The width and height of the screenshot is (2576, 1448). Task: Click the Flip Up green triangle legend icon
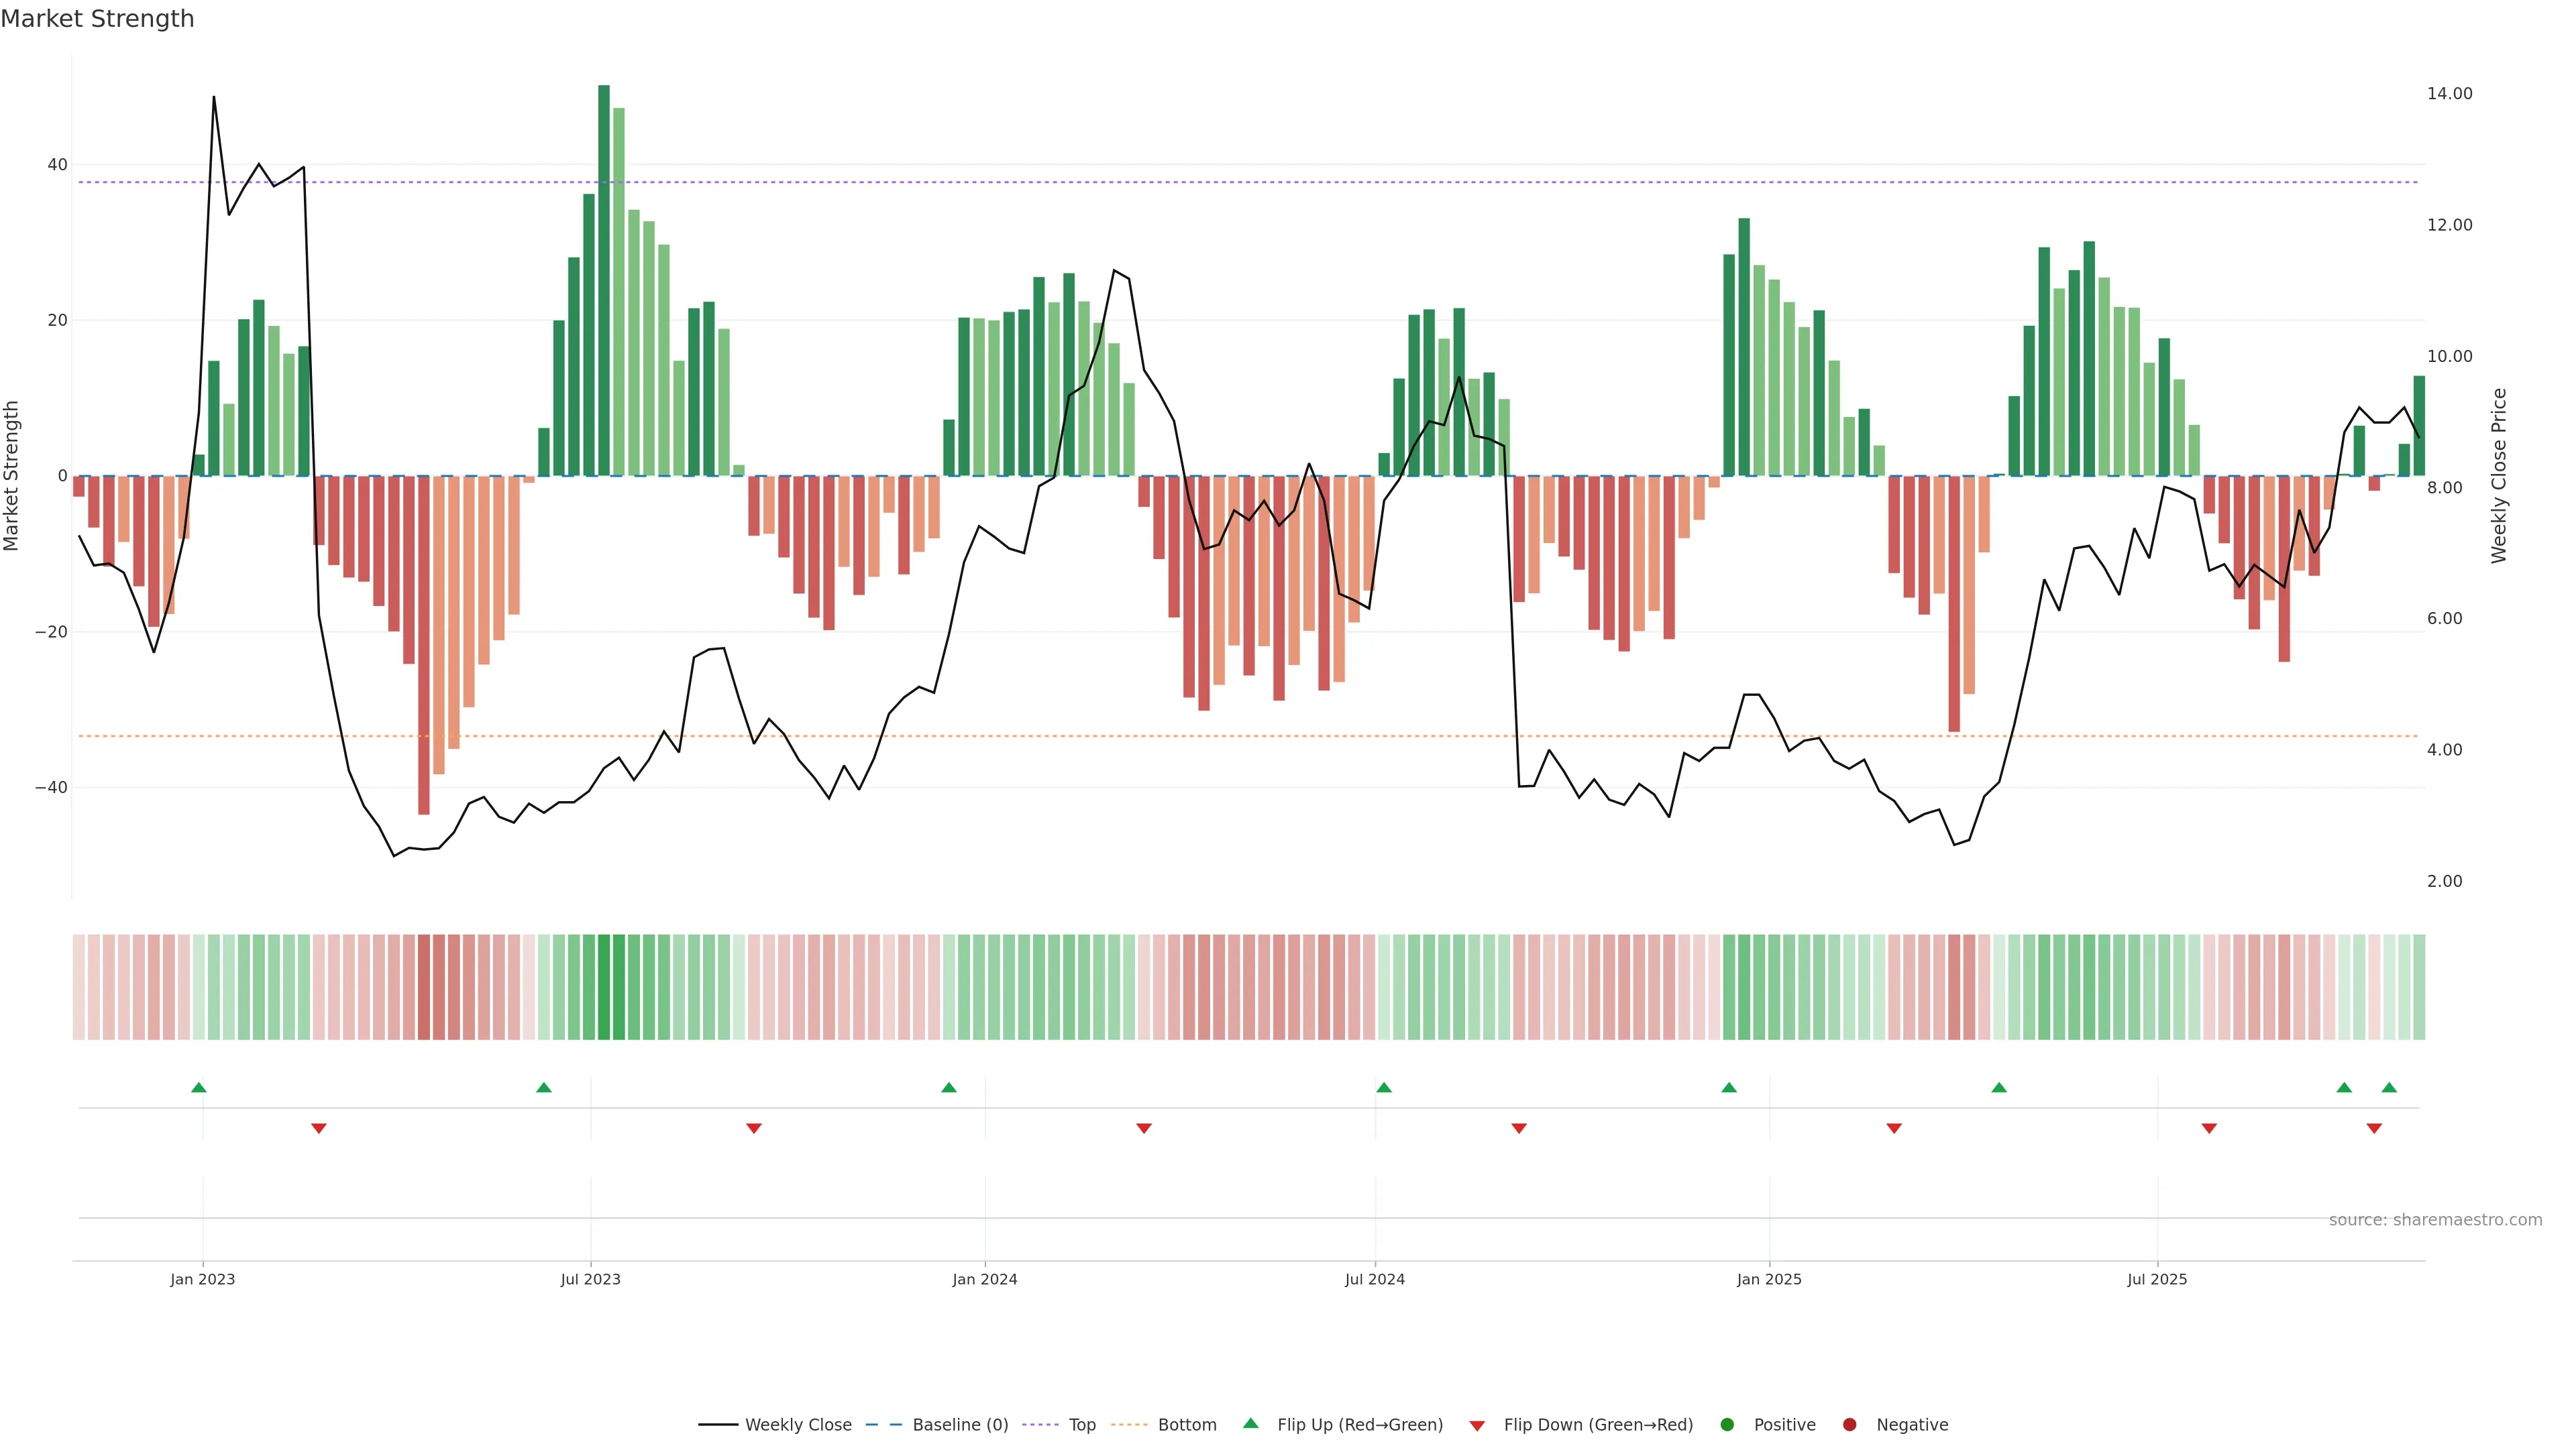(1250, 1423)
